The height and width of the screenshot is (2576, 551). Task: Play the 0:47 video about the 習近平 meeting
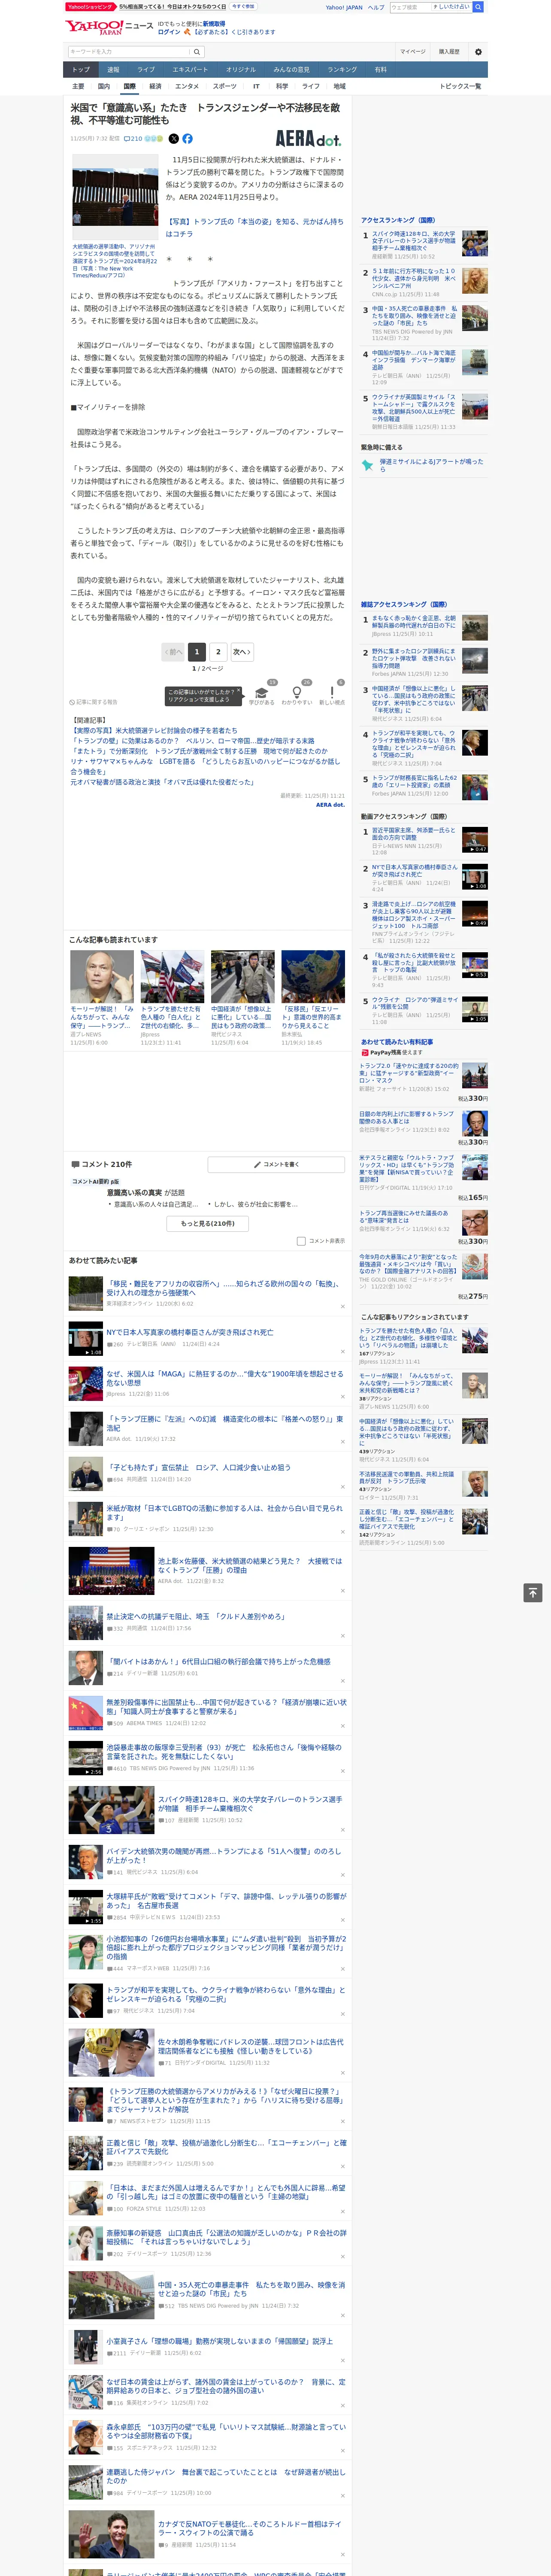click(x=475, y=841)
